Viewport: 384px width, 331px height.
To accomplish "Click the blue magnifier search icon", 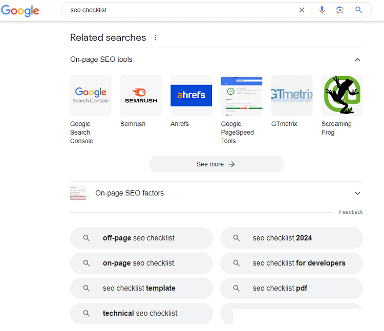I will 358,10.
